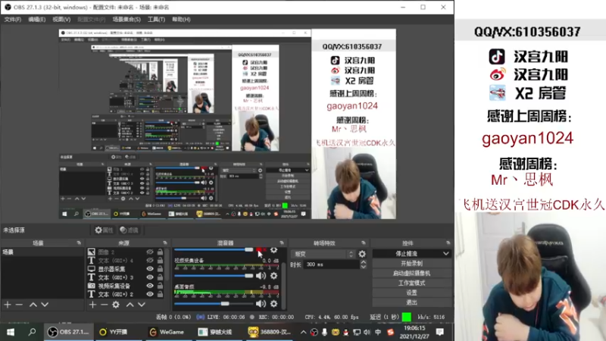The image size is (606, 341).
Task: Increase transition duration stepper arrow
Action: (364, 262)
